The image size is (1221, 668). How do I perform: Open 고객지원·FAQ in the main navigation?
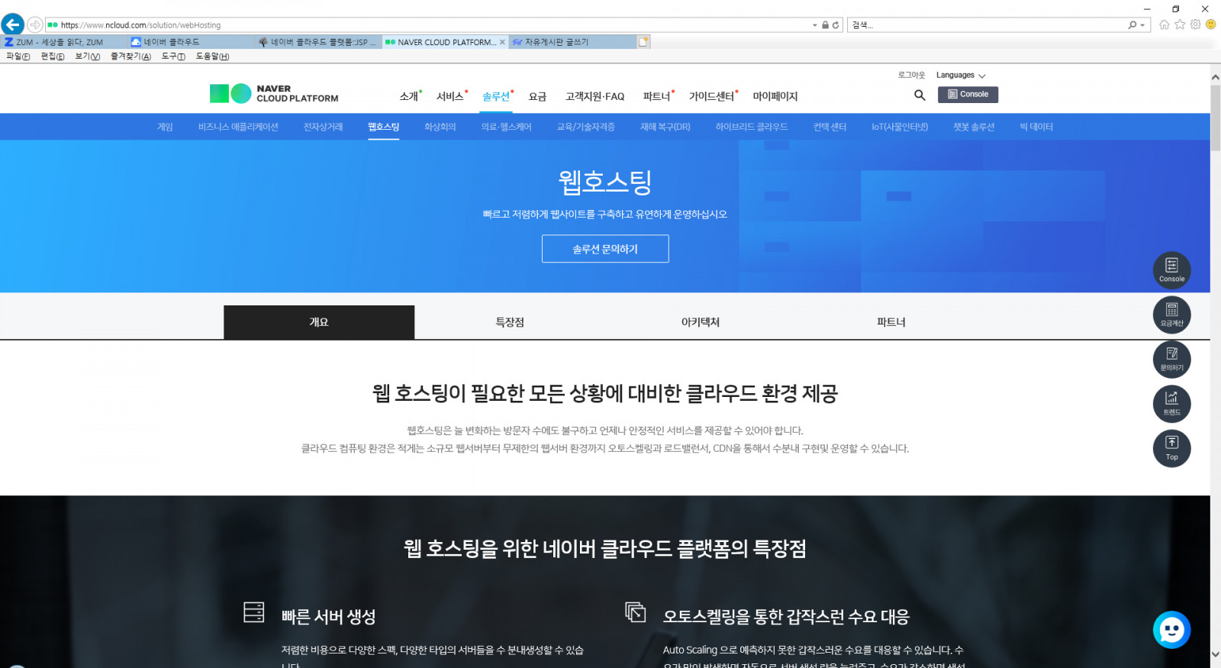pyautogui.click(x=594, y=96)
